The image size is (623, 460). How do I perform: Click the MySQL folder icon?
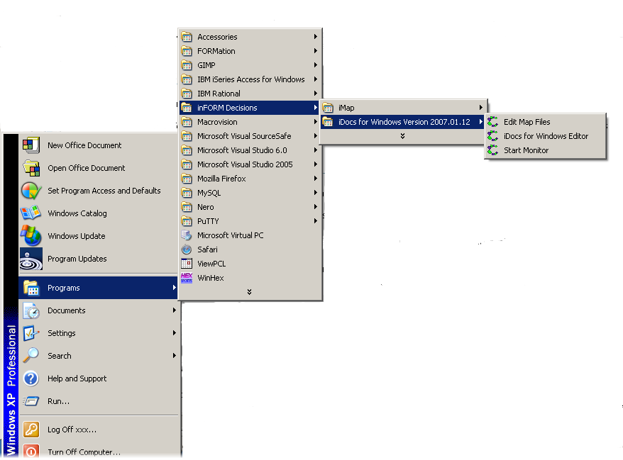click(x=187, y=193)
